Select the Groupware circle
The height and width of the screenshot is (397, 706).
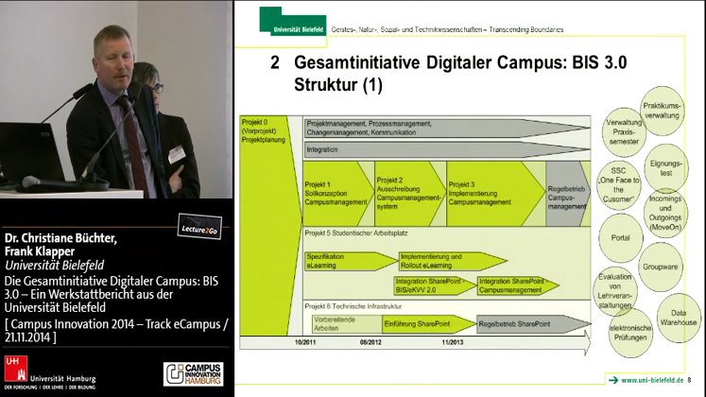coord(660,267)
